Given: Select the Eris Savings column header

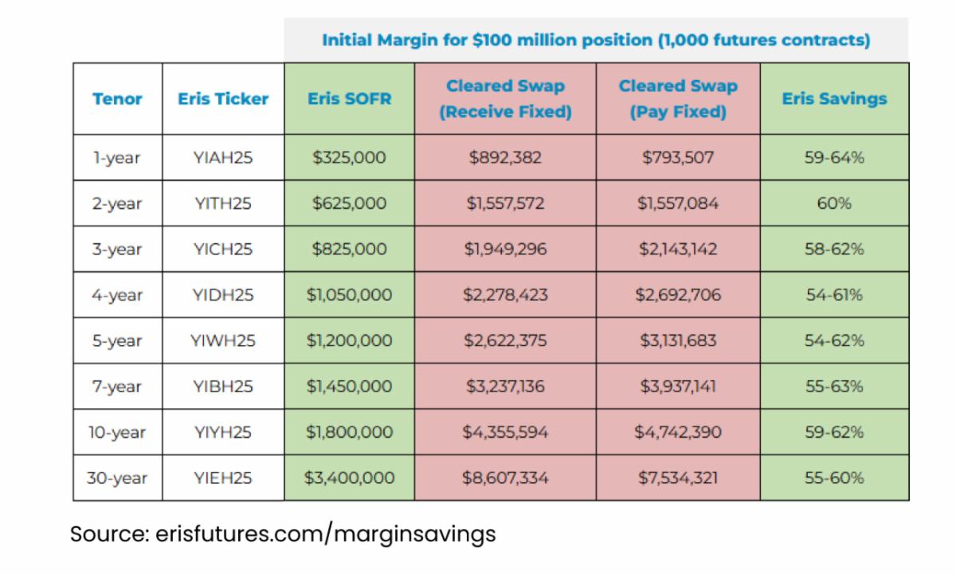Looking at the screenshot, I should coord(834,99).
